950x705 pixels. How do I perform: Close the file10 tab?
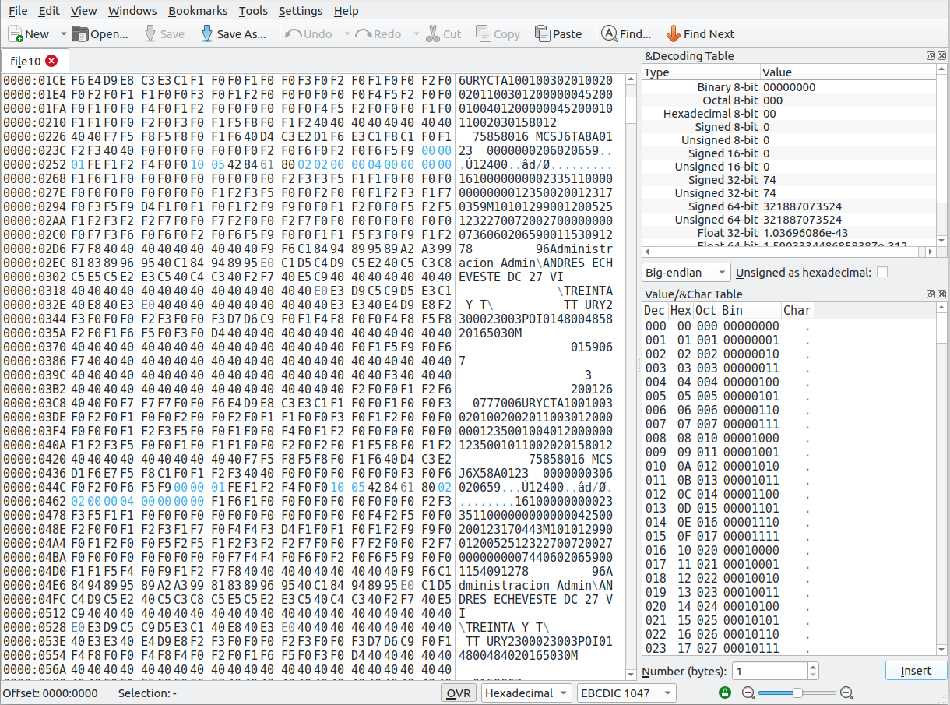click(x=52, y=61)
